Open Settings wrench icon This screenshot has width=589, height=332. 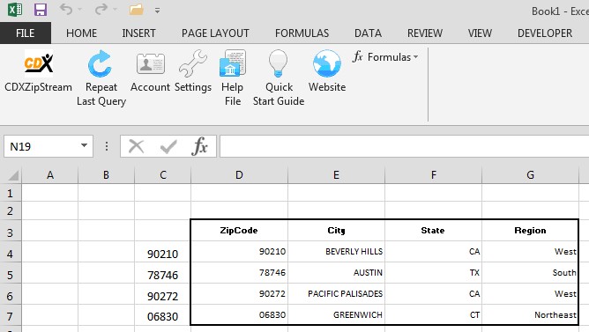193,71
